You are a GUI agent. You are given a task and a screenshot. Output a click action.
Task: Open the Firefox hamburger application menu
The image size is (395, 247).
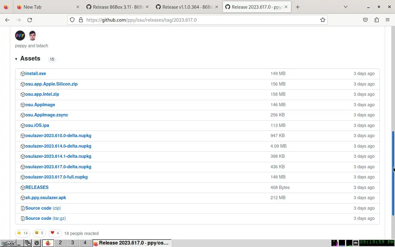388,20
